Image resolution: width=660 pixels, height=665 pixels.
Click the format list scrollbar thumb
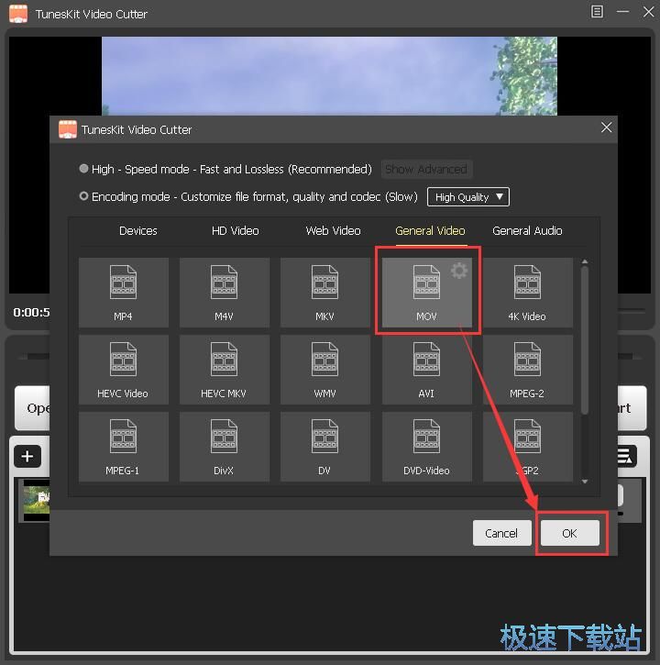pos(585,339)
